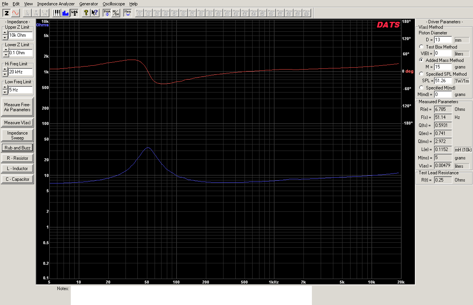Image resolution: width=473 pixels, height=305 pixels.
Task: Click the blue bar-graph toolbar icon
Action: [65, 13]
